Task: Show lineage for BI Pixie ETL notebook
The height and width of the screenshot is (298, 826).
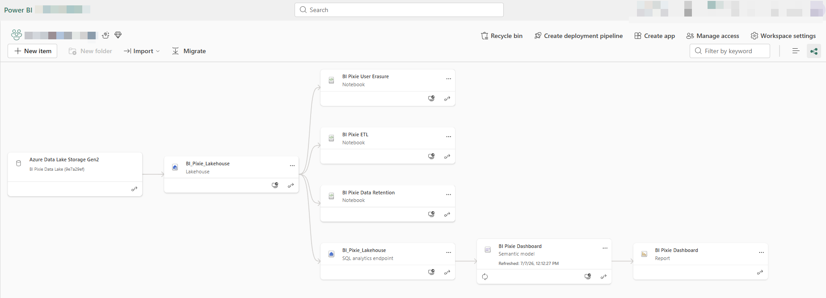Action: 447,156
